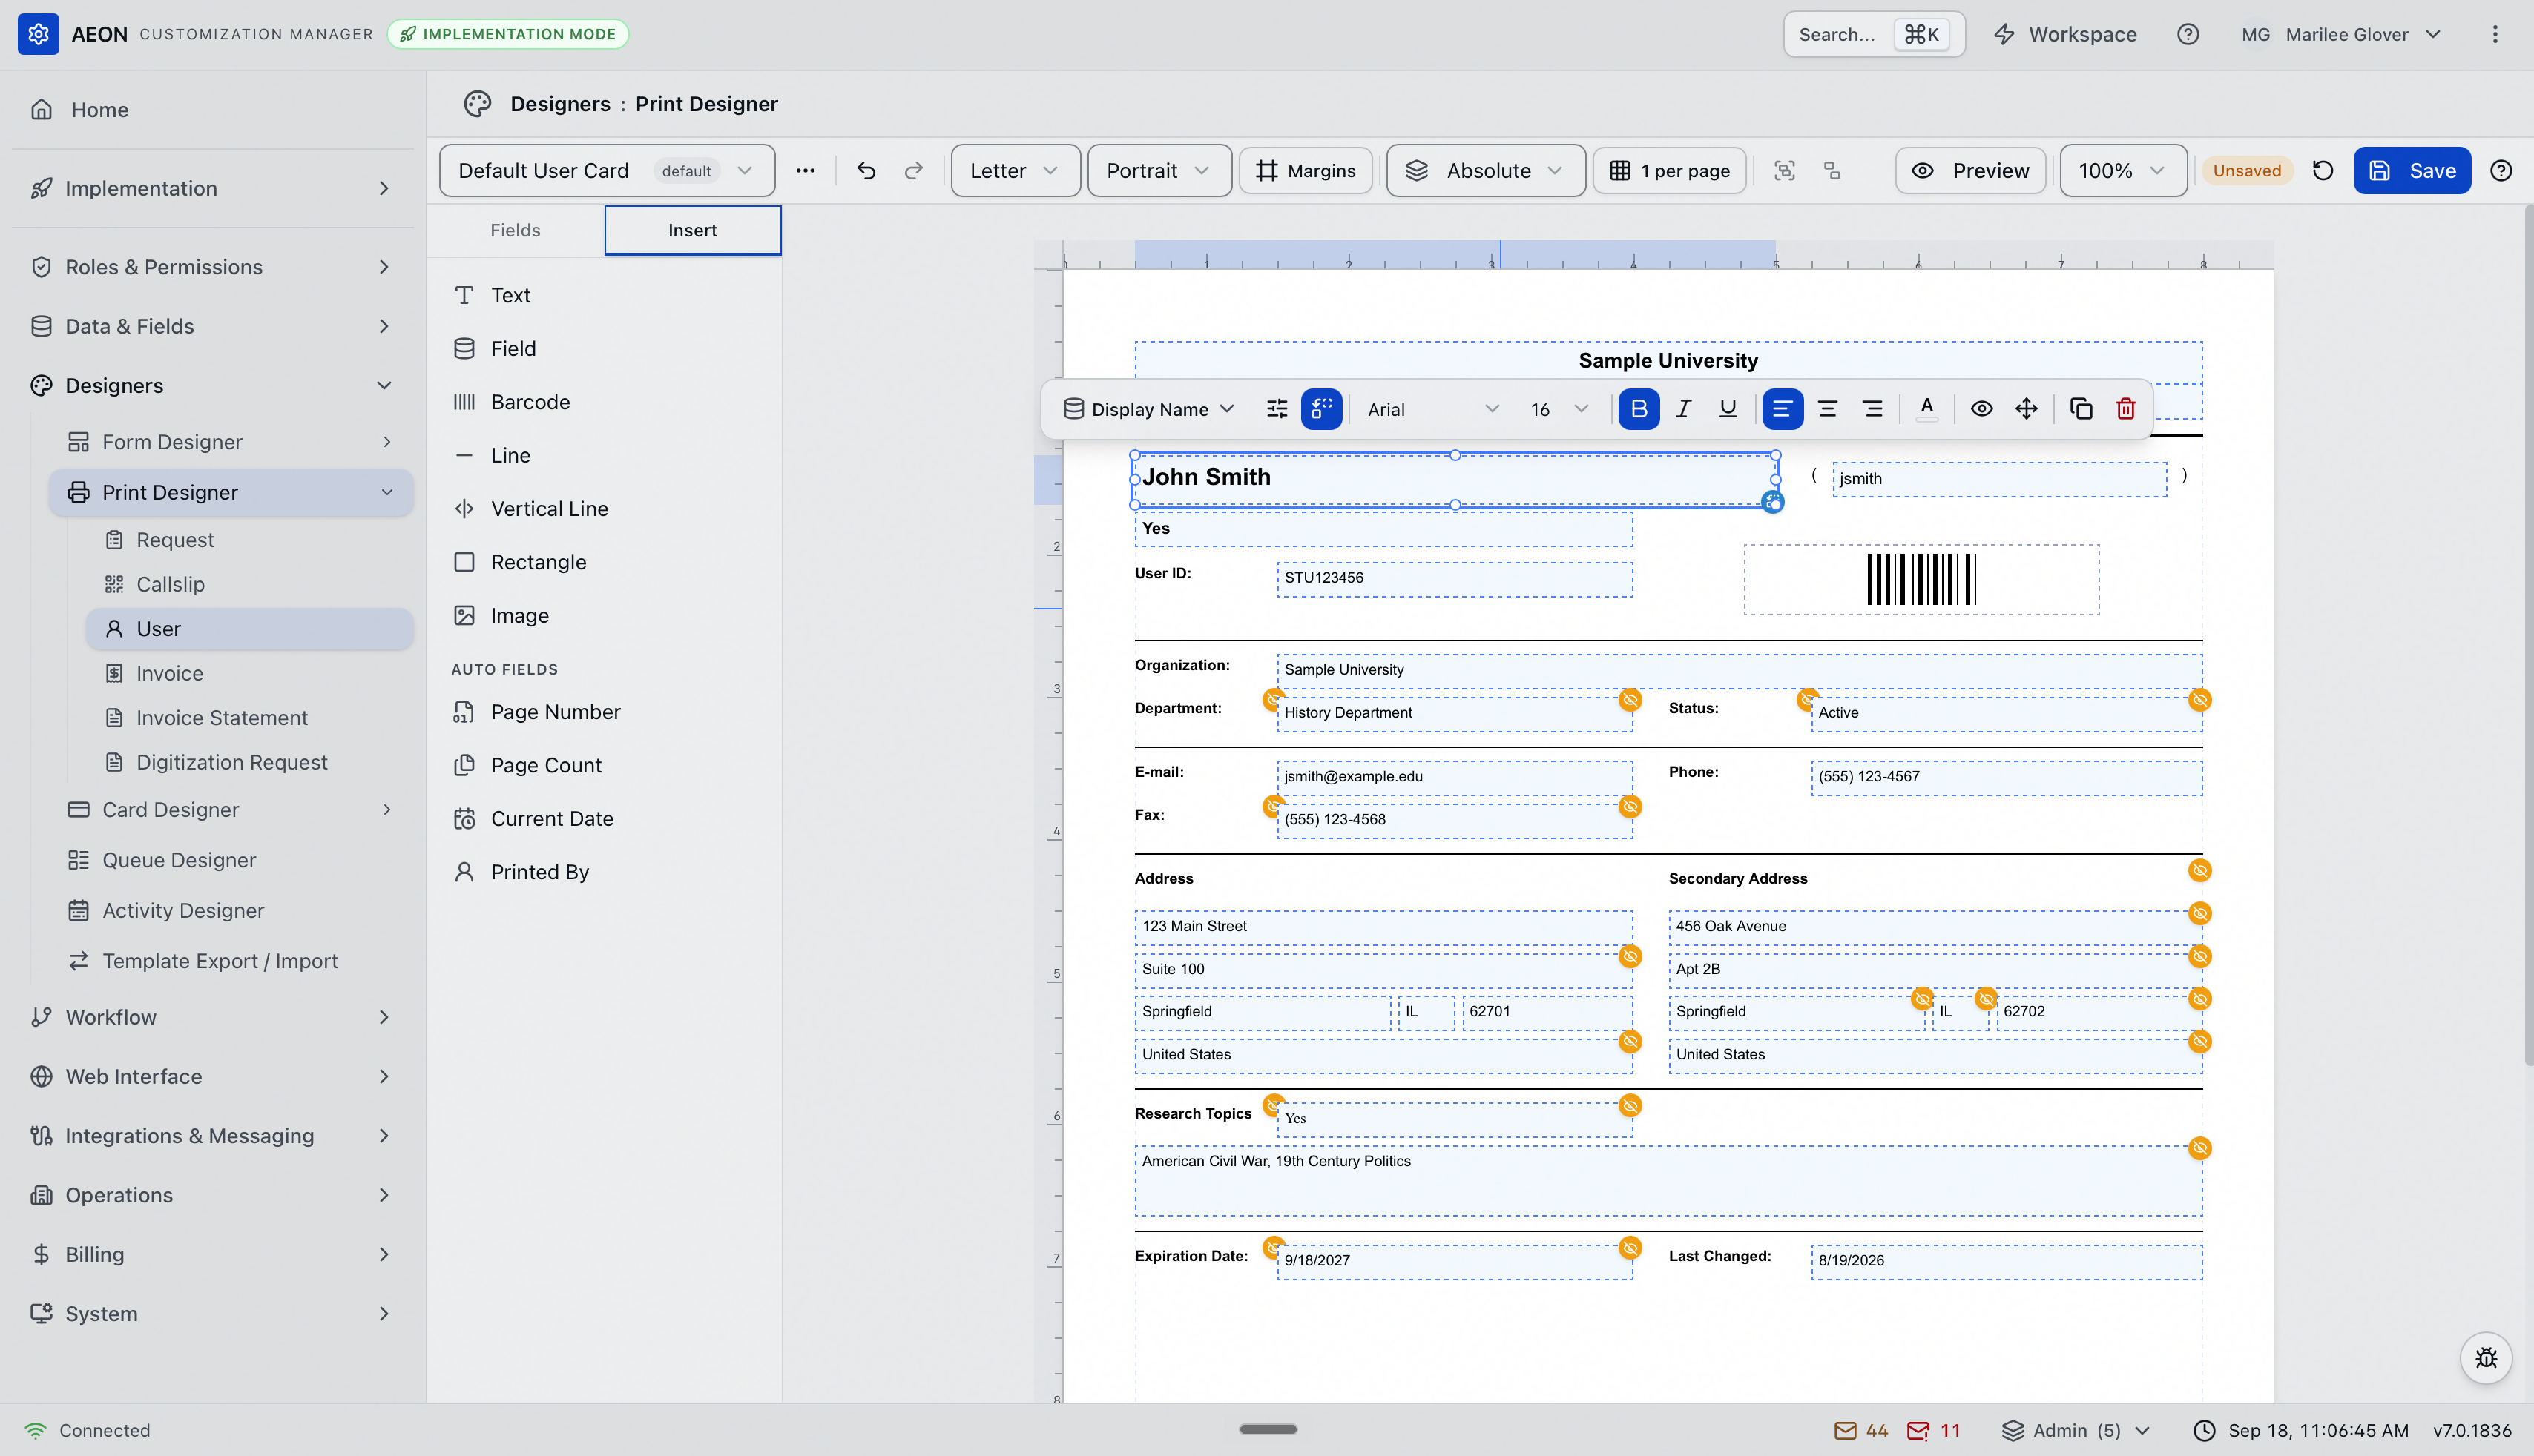Screen dimensions: 2534x1456
Task: Open the top-right vertical dots menu
Action: tap(2495, 35)
